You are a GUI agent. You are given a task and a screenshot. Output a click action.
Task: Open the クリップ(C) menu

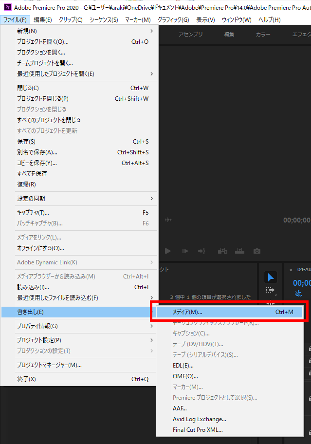pyautogui.click(x=71, y=20)
